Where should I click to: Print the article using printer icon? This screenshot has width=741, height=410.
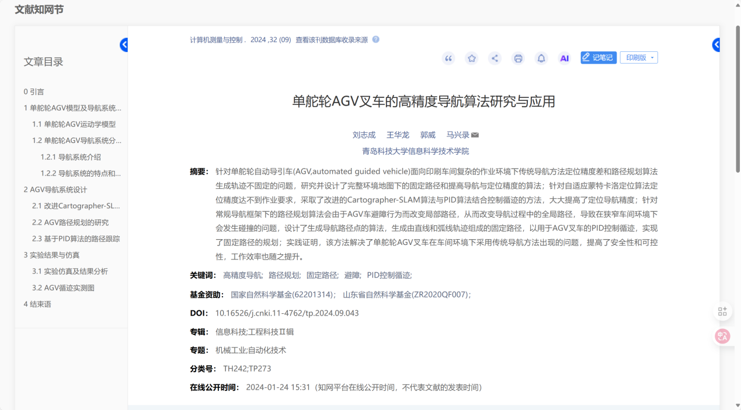pos(518,58)
